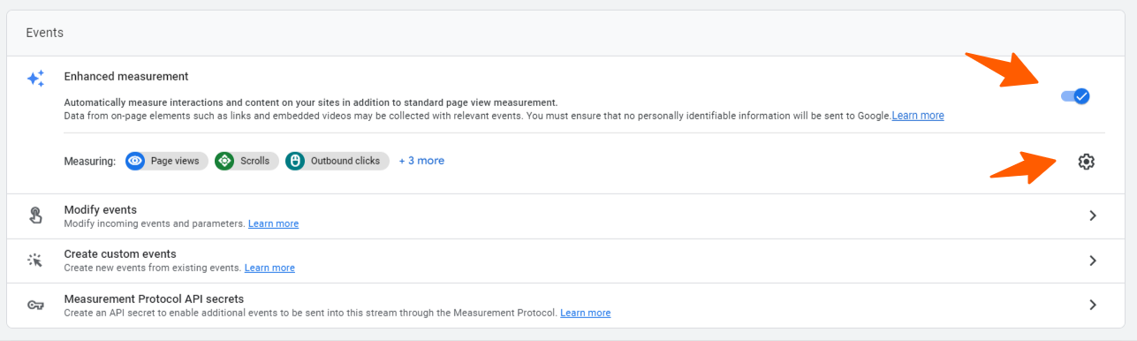Expand Modify events chevron

(1093, 216)
